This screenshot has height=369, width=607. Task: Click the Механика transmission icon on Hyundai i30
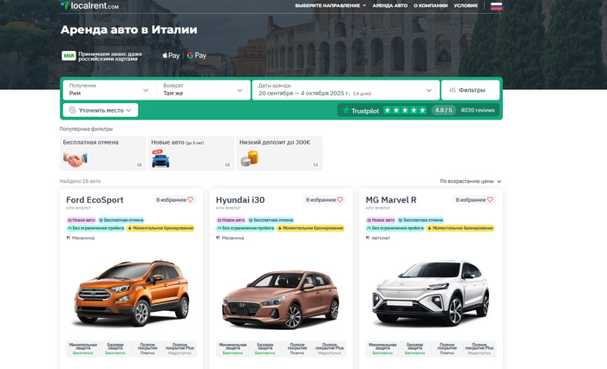click(218, 238)
